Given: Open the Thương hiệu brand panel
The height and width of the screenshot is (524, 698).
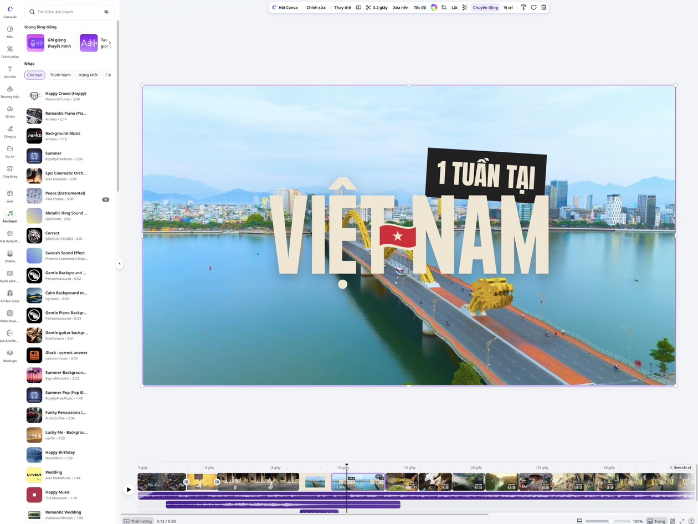Looking at the screenshot, I should (10, 91).
